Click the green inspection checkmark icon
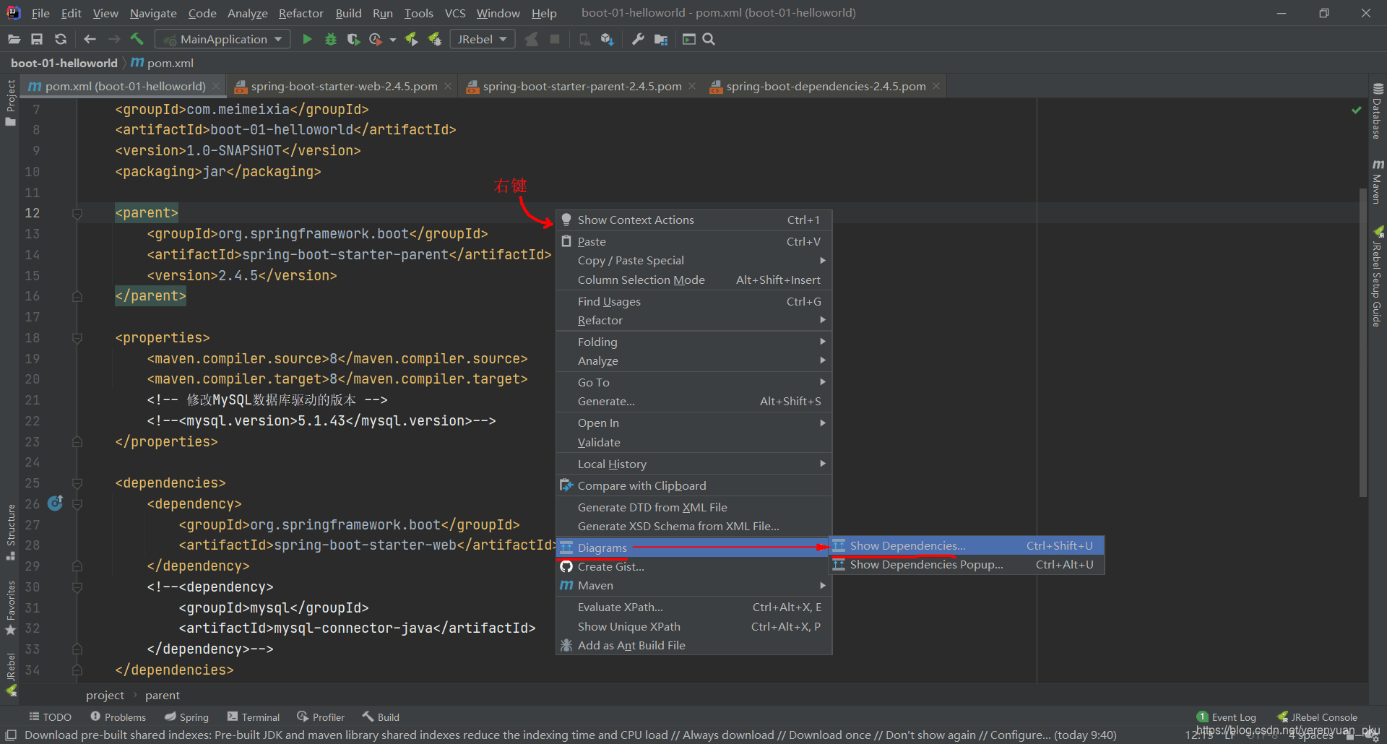Viewport: 1387px width, 744px height. point(1357,110)
